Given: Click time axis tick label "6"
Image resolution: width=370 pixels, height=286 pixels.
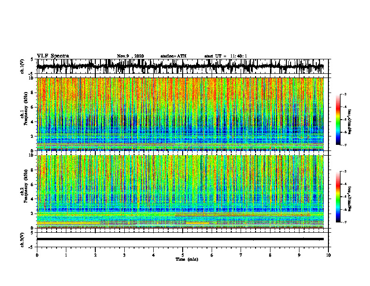Looking at the screenshot, I should (212, 255).
